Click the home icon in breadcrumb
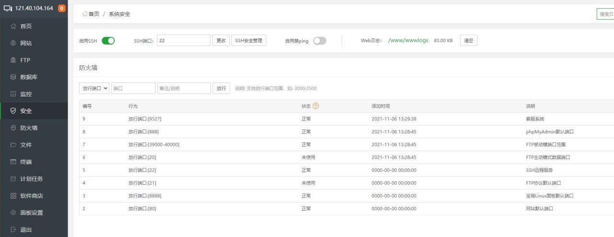Screen dimensions: 614x237 pyautogui.click(x=85, y=14)
